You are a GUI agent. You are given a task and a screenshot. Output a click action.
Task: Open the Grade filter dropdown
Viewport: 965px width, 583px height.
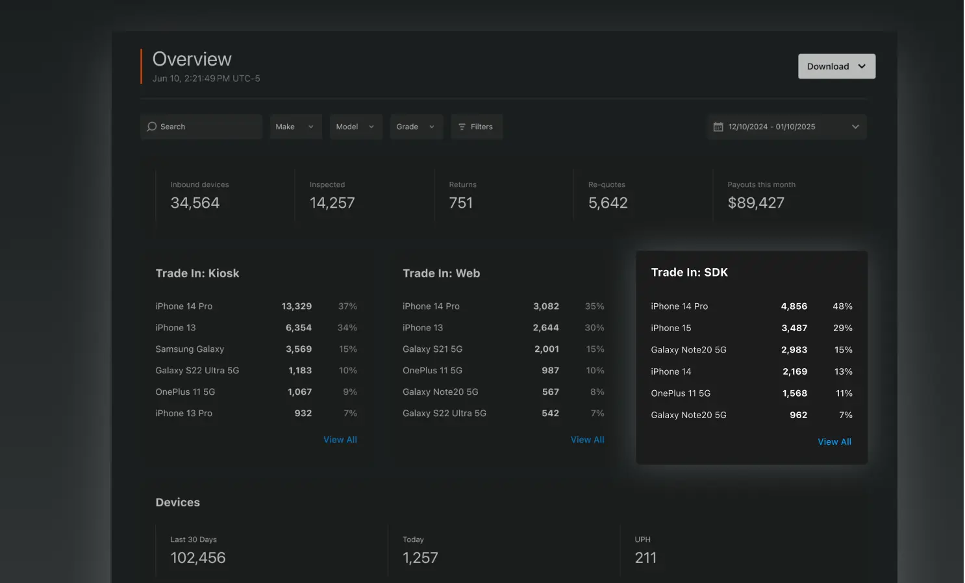(416, 126)
